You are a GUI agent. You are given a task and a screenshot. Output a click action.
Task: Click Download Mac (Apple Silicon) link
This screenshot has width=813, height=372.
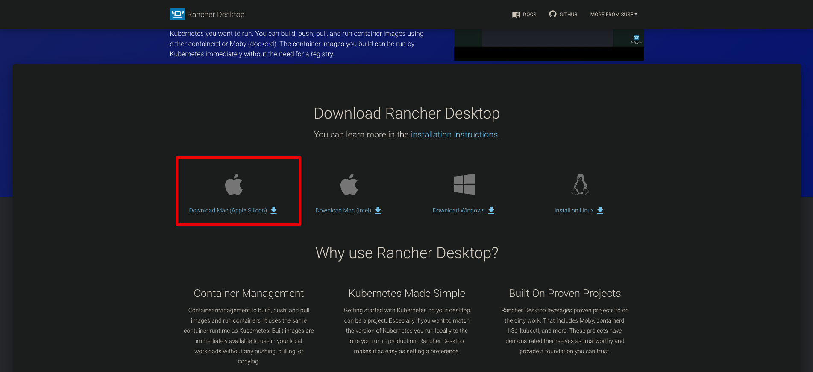click(x=228, y=210)
